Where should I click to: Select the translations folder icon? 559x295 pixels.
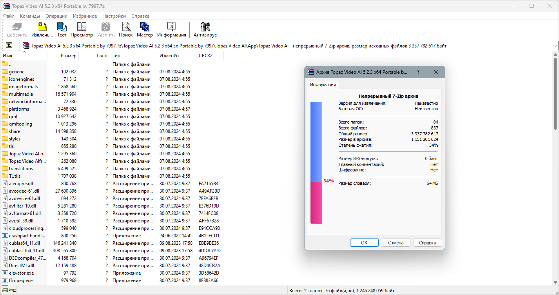tap(5, 168)
